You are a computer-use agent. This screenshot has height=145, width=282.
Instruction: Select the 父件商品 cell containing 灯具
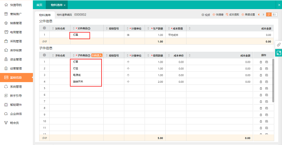(x=80, y=35)
